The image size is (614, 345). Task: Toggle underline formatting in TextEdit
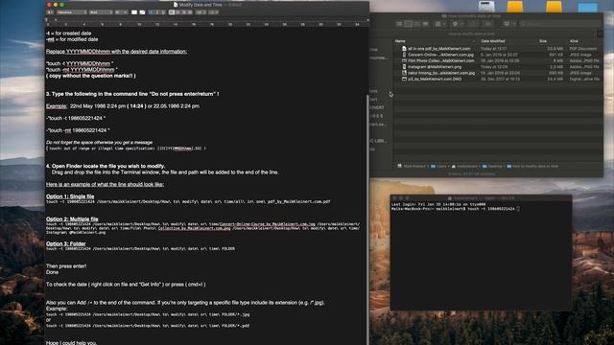(163, 12)
